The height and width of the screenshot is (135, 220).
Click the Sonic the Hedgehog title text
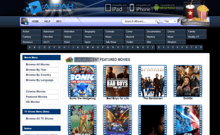coord(82,98)
